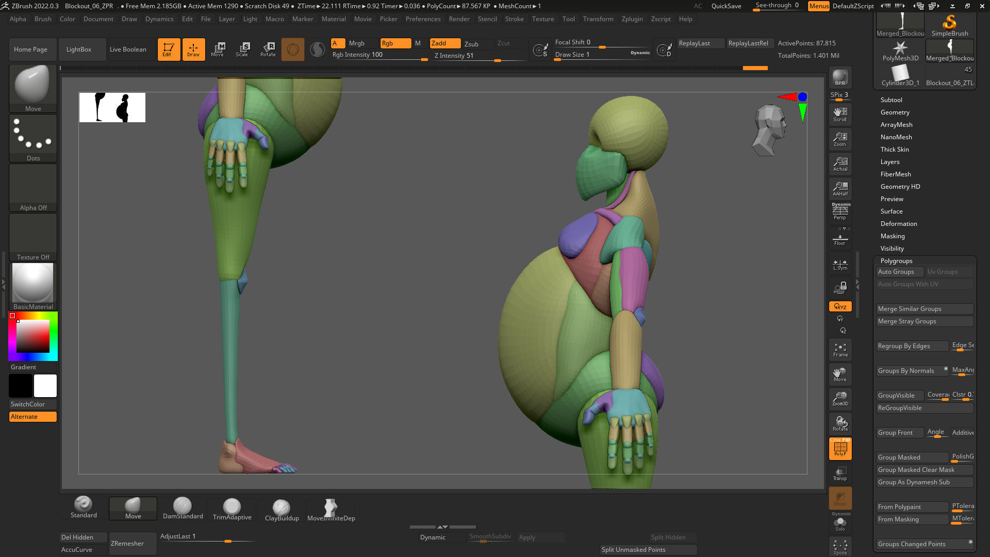Open the Stroke menu
This screenshot has height=557, width=990.
coord(514,19)
